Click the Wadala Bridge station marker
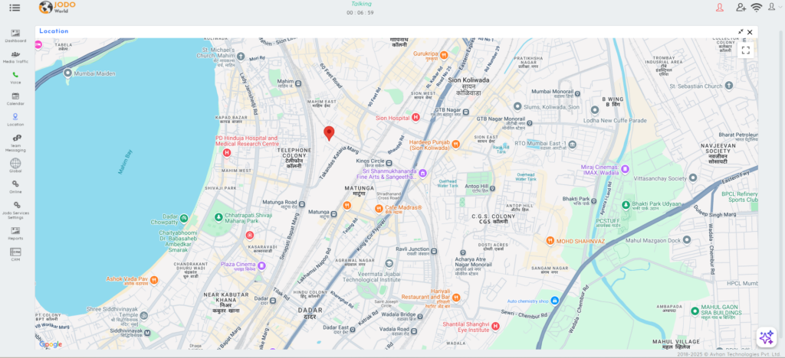Screen dimensions: 785x358 420,316
